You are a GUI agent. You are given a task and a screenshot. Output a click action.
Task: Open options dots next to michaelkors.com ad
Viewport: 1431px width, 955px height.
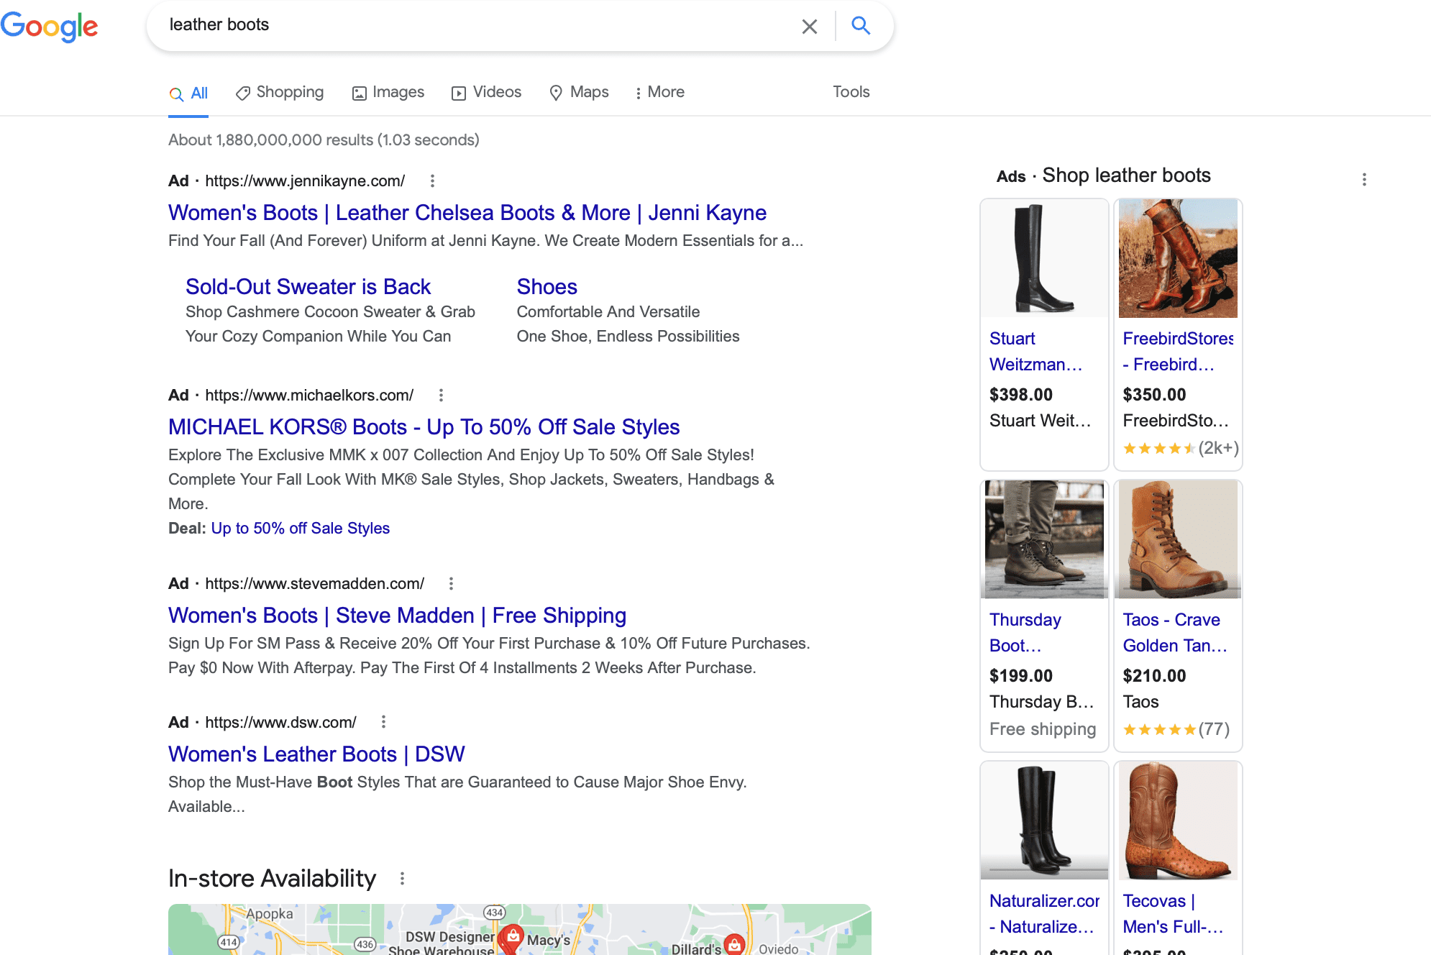441,395
